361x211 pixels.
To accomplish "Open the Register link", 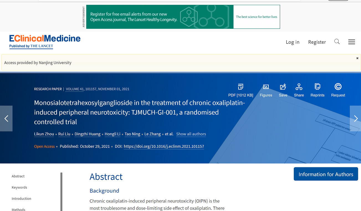I will [x=317, y=42].
